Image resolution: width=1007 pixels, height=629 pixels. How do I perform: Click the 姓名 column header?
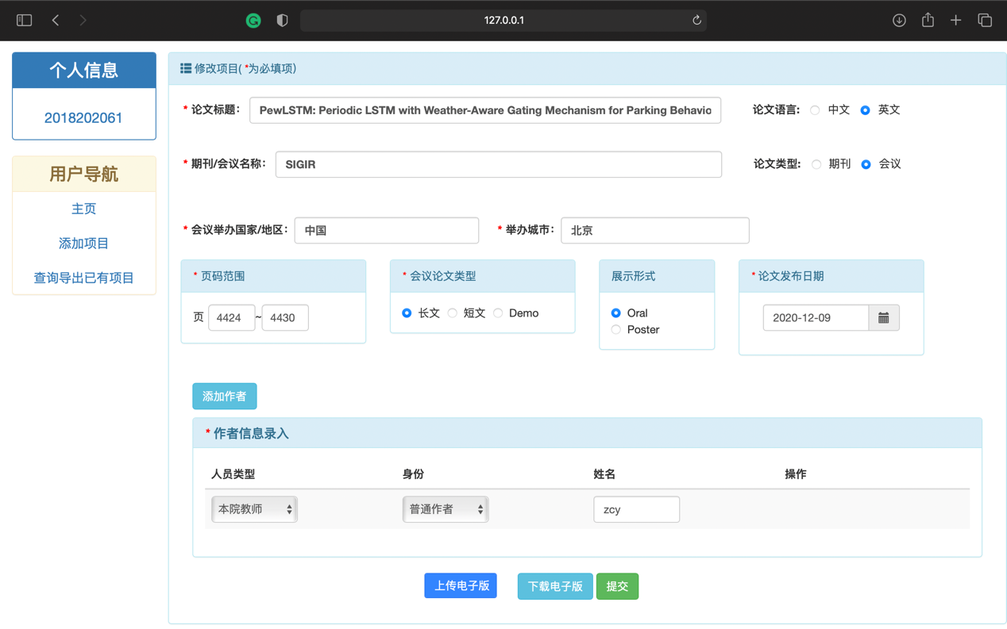(x=604, y=474)
